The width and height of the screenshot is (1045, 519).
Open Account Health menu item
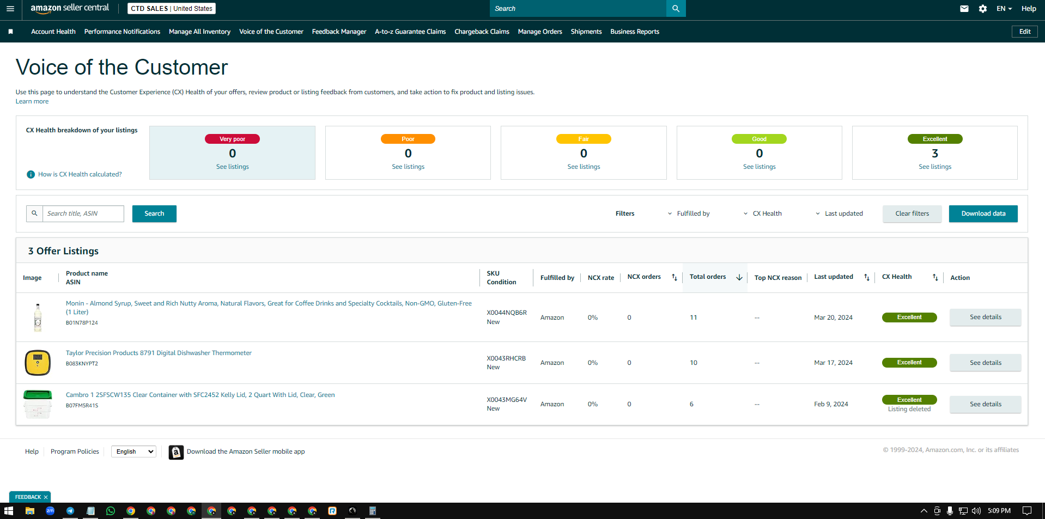[x=53, y=32]
